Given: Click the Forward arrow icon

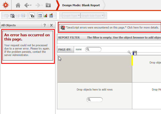Looking at the screenshot, I should (x=38, y=5).
